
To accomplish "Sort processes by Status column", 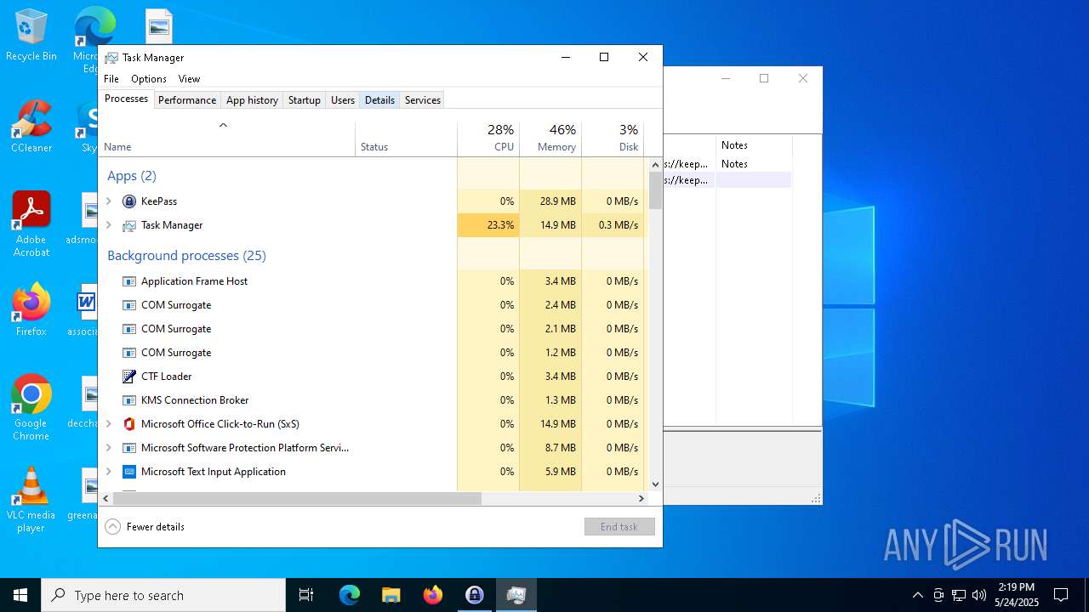I will (x=407, y=139).
